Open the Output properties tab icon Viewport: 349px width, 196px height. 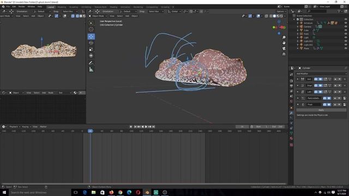[x=291, y=86]
